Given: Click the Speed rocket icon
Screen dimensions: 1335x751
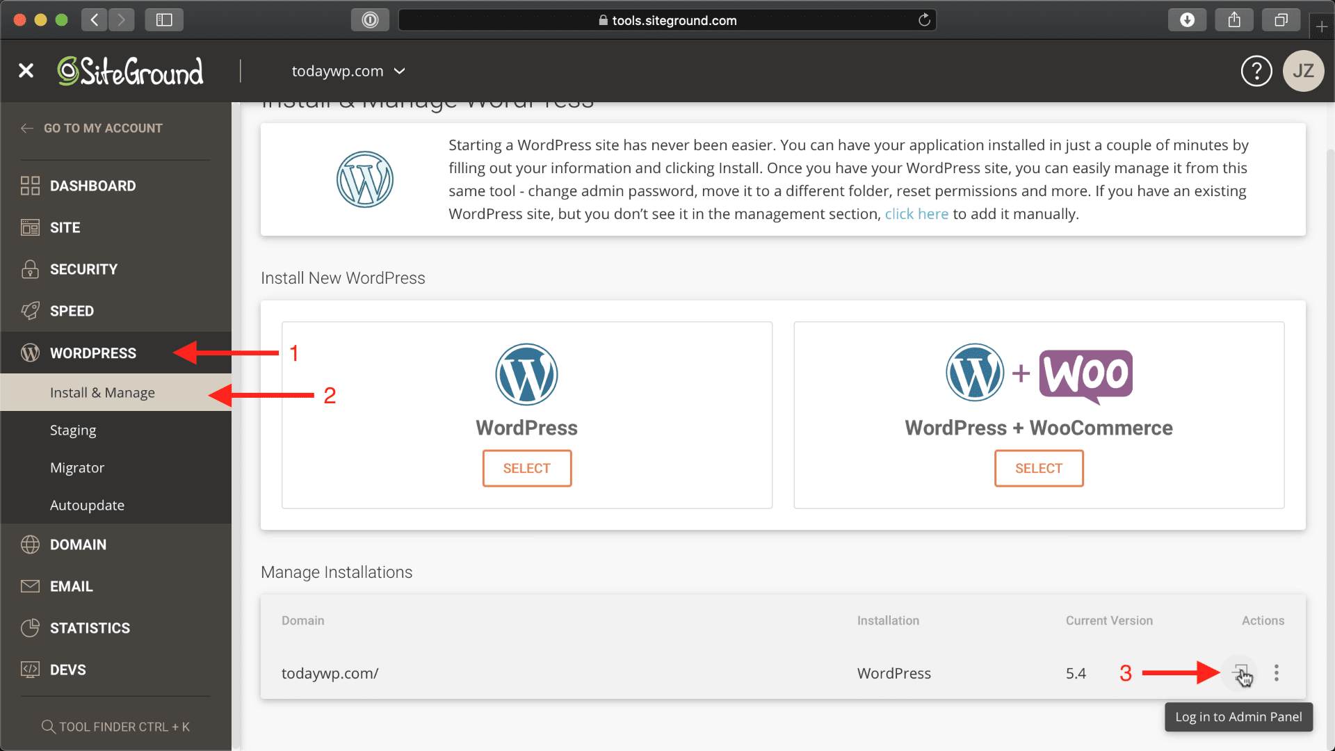Looking at the screenshot, I should coord(30,311).
